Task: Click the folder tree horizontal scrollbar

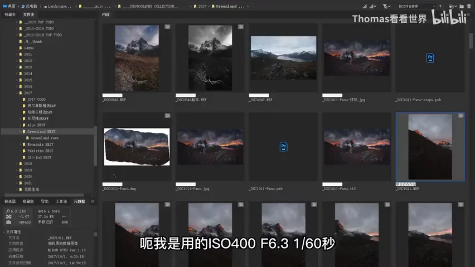Action: click(44, 195)
